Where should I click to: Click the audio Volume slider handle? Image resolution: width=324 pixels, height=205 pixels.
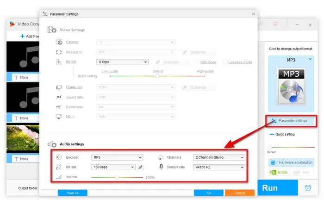[117, 177]
